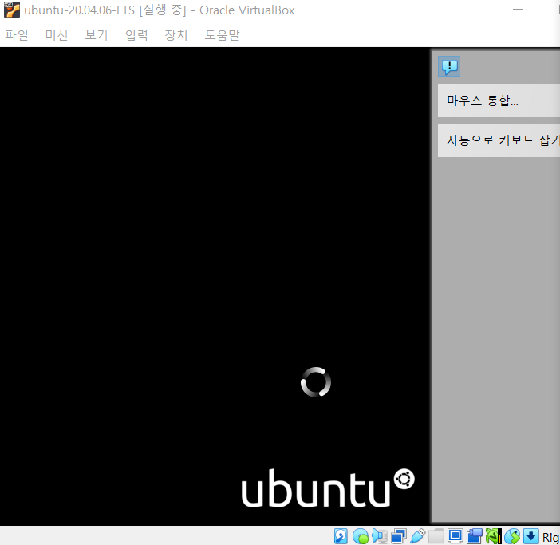Open the 장치 menu
The width and height of the screenshot is (560, 545).
[175, 35]
